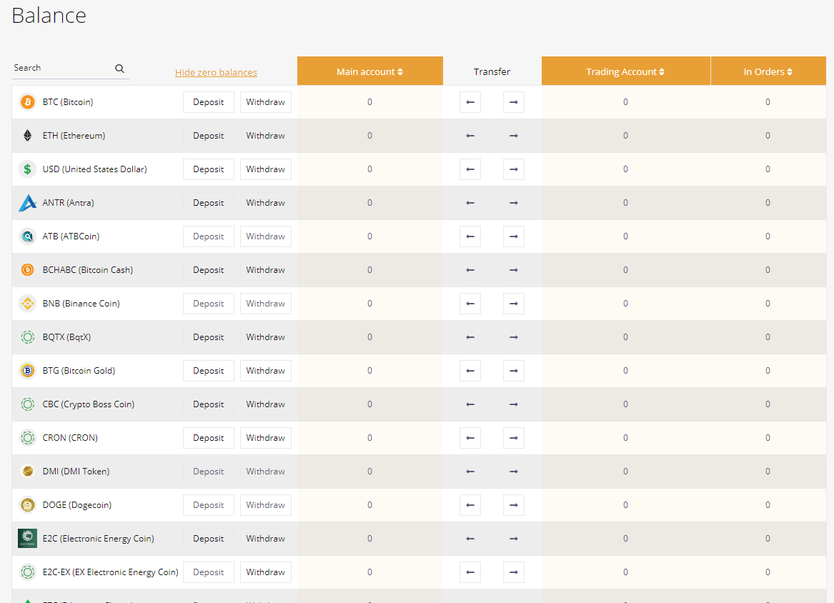Withdraw BTC (Bitcoin)
Screen dimensions: 834x603
[x=265, y=102]
